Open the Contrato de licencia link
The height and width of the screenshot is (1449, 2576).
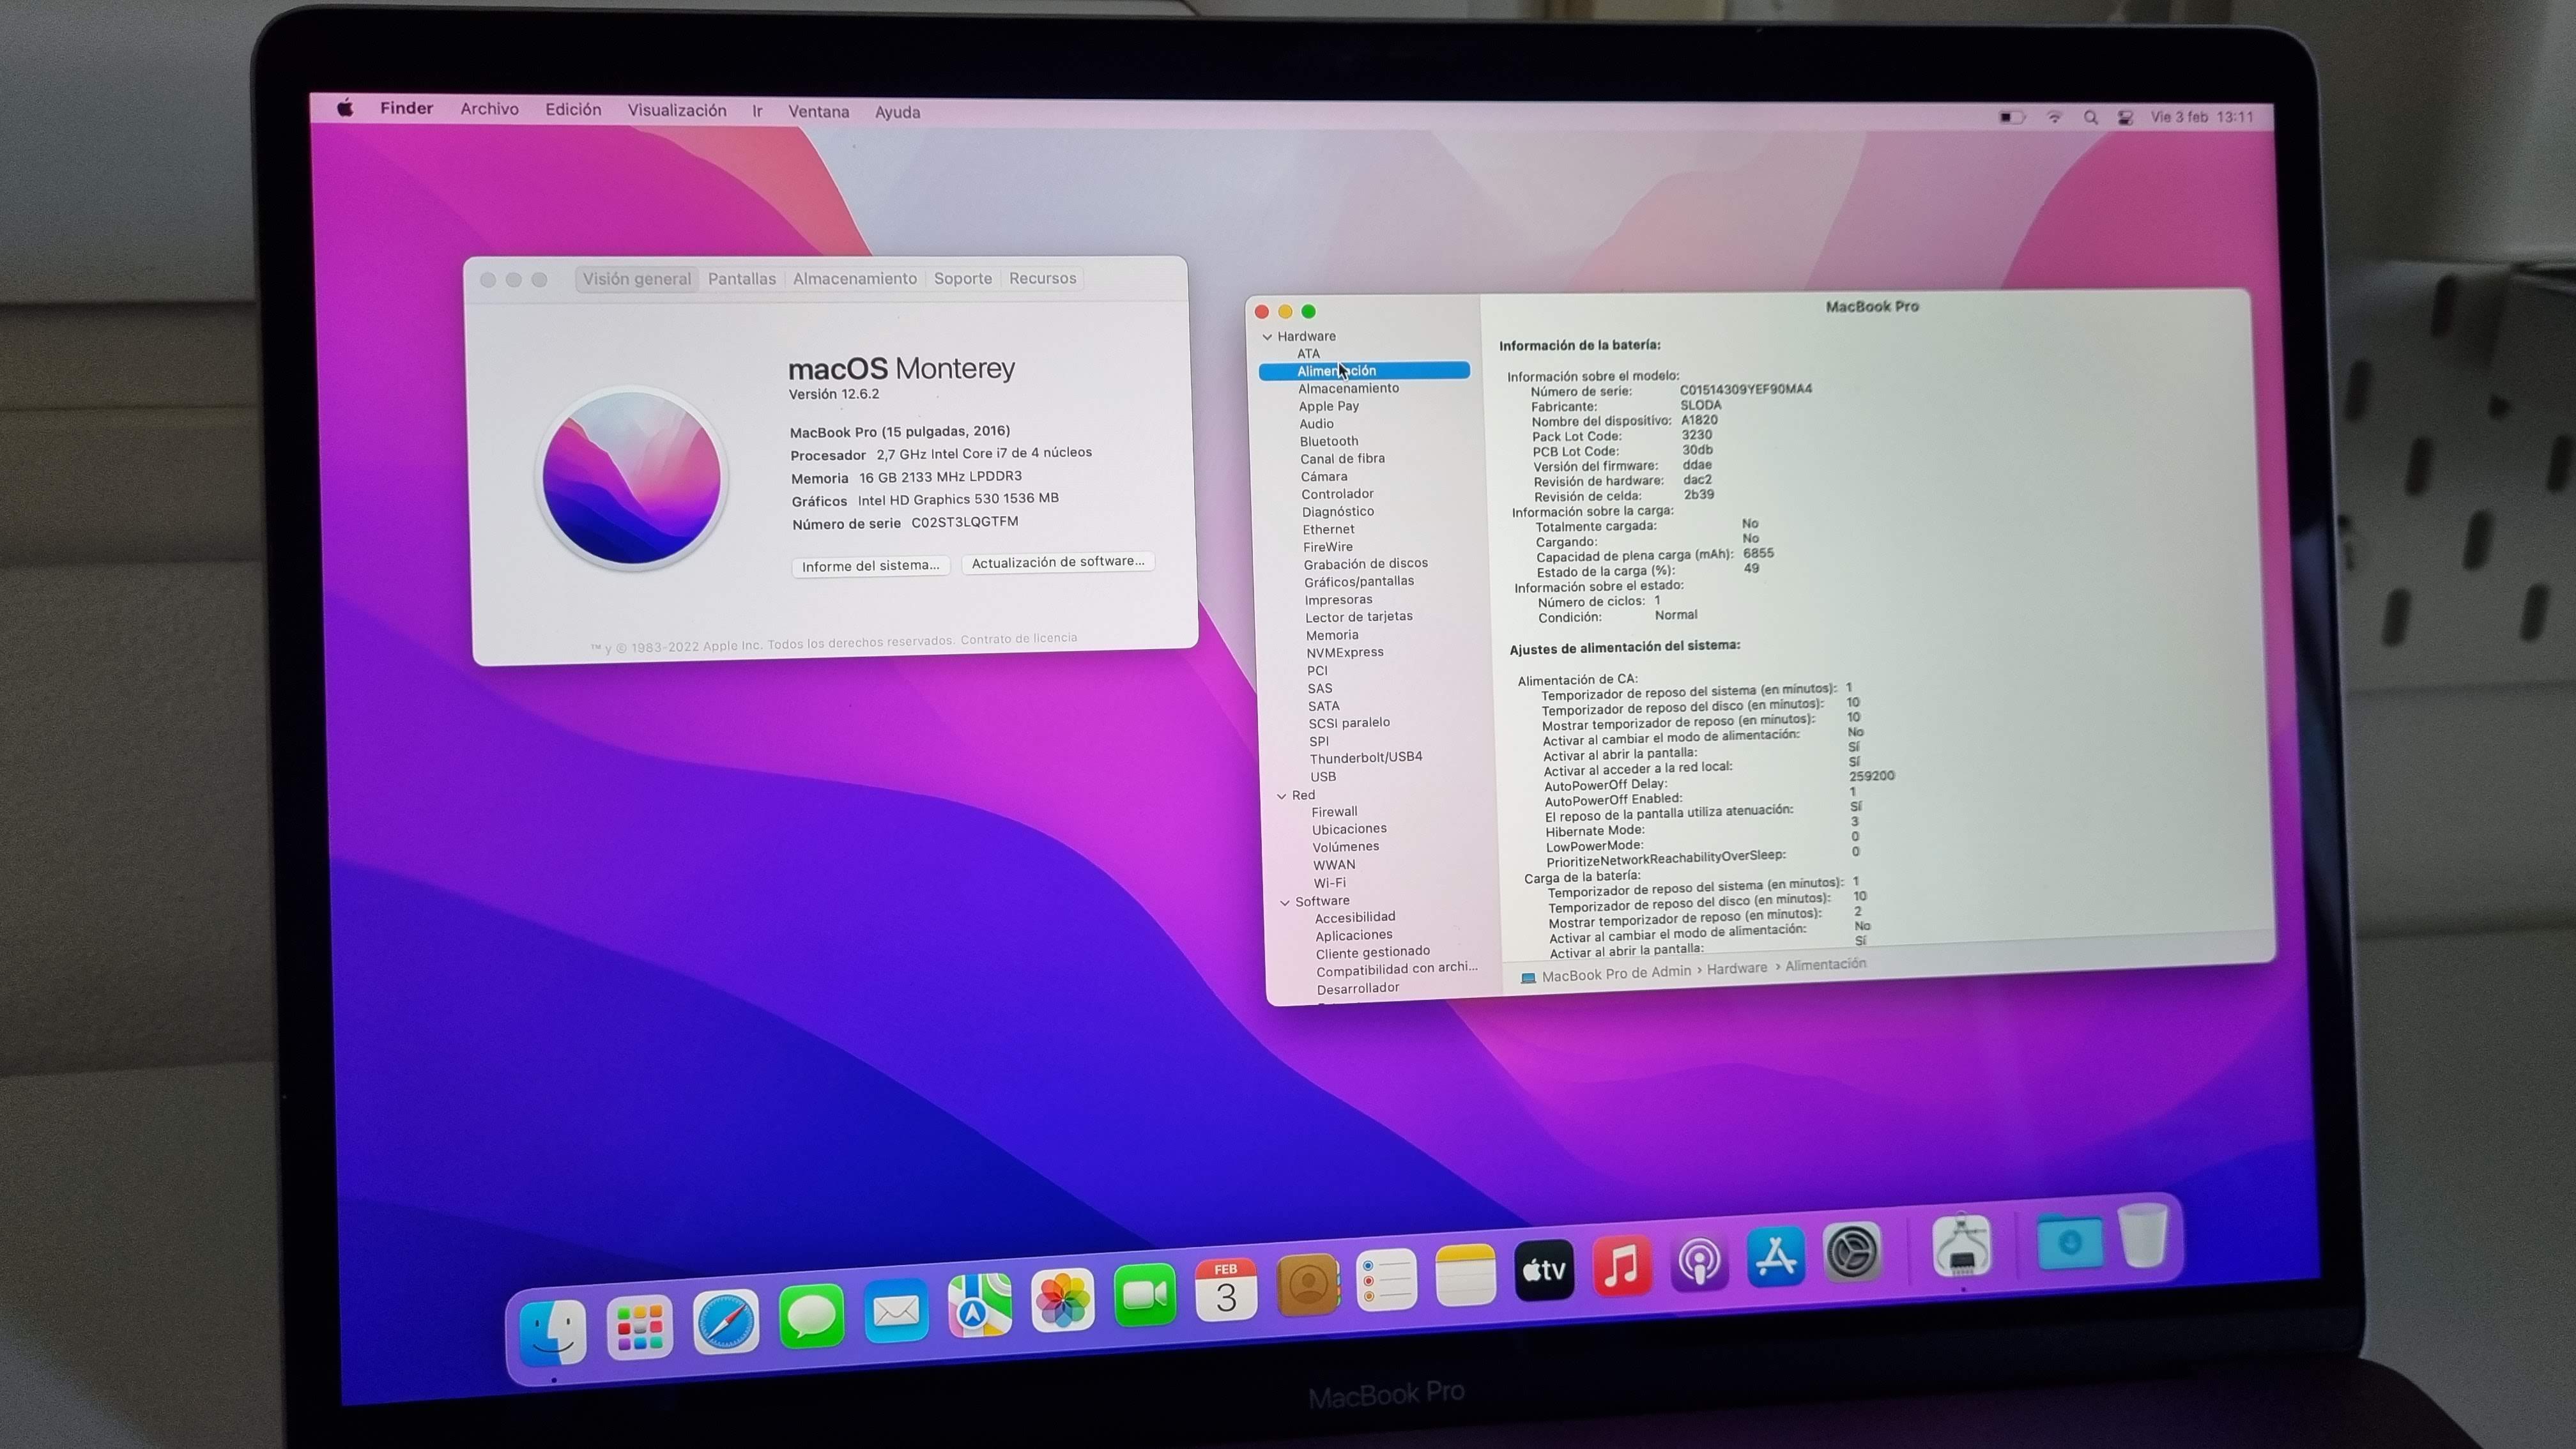(1018, 639)
